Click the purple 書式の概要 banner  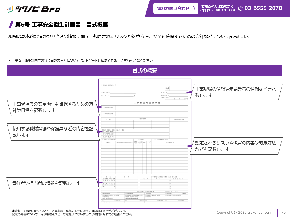(x=145, y=70)
